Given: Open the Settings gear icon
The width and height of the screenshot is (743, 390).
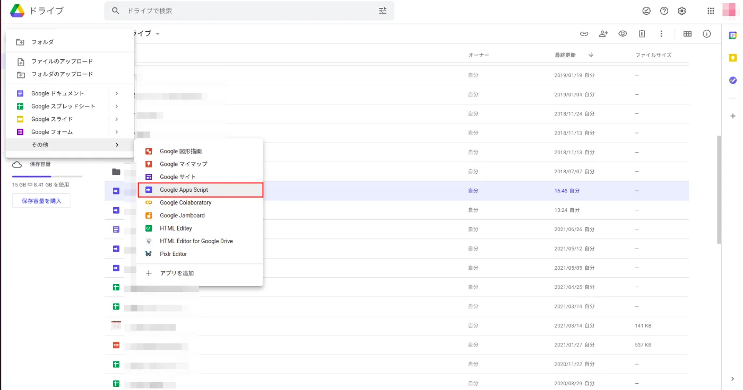Looking at the screenshot, I should tap(682, 11).
